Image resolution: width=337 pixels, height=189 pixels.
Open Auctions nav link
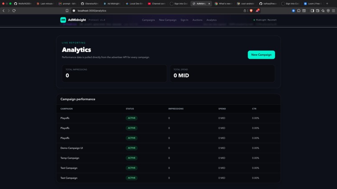pos(197,20)
